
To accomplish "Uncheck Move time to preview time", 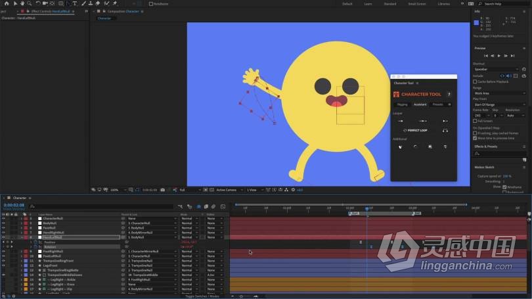I will click(x=476, y=138).
